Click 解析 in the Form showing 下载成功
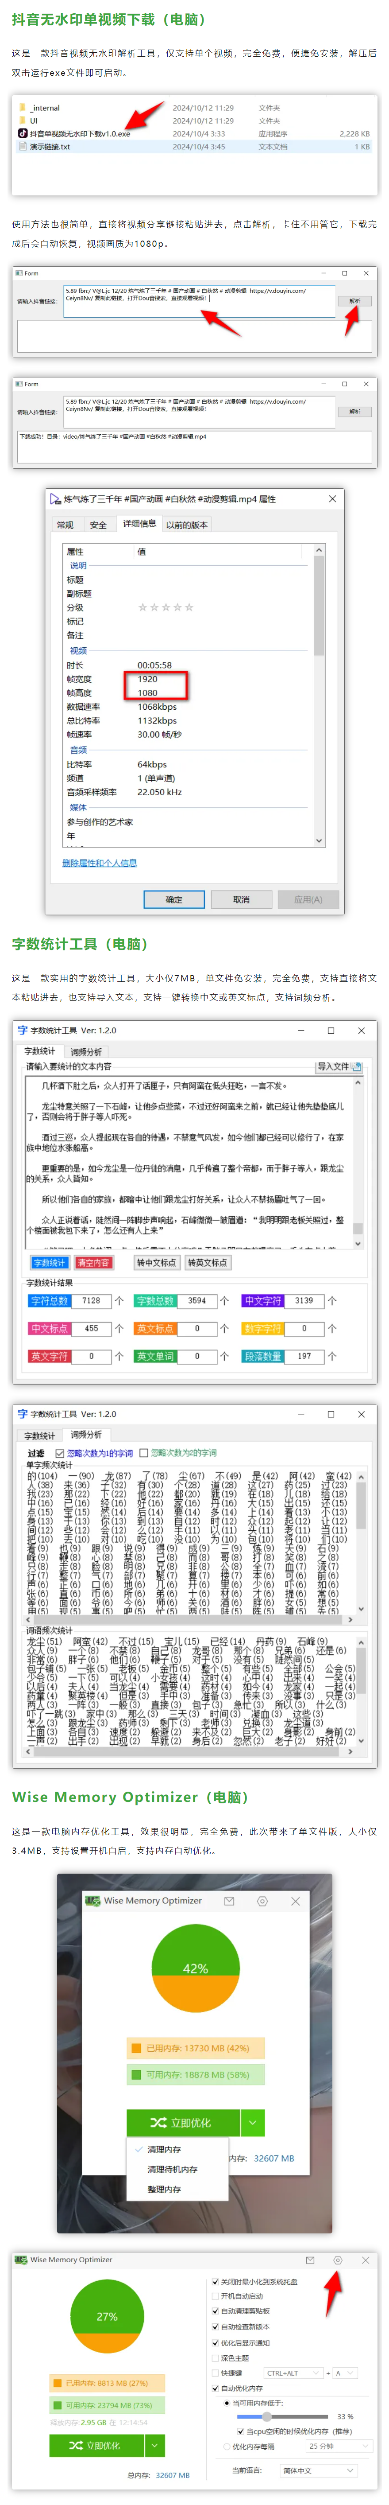The width and height of the screenshot is (389, 2505). 355,412
